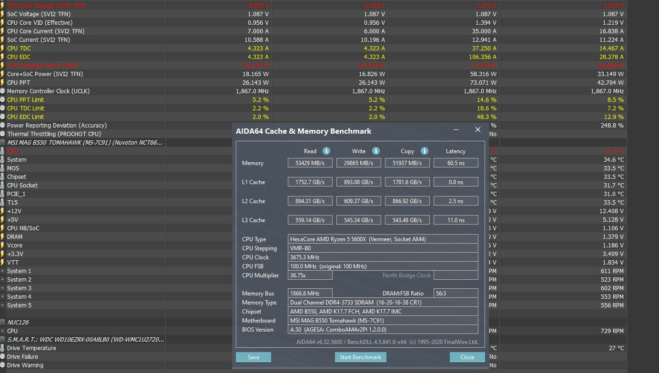
Task: Select the L3 Cache Read value 559.14 GB/s
Action: [x=310, y=220]
